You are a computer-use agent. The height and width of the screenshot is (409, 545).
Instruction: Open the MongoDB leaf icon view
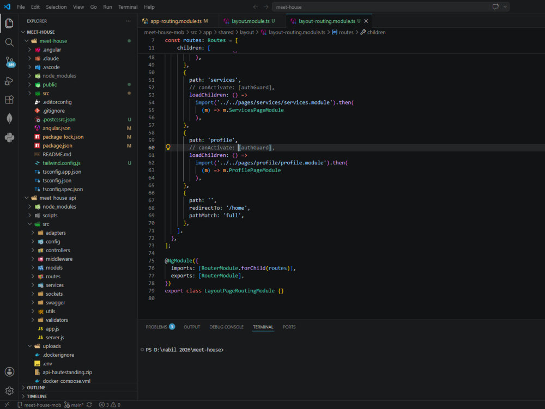coord(9,119)
